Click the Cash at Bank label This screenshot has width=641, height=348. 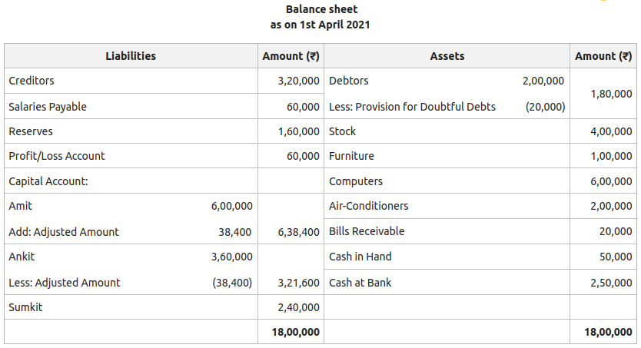pos(360,283)
